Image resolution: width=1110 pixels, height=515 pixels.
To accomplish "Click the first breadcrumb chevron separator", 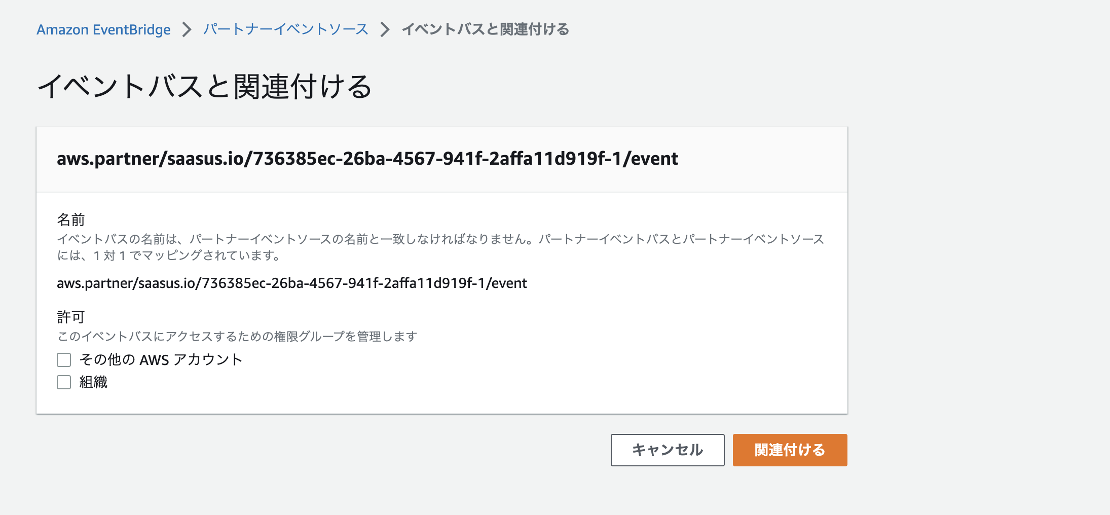I will tap(187, 29).
